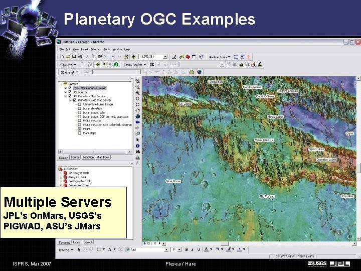
Task: Toggle USGS Mars general image layer checkbox
Action: click(x=70, y=88)
